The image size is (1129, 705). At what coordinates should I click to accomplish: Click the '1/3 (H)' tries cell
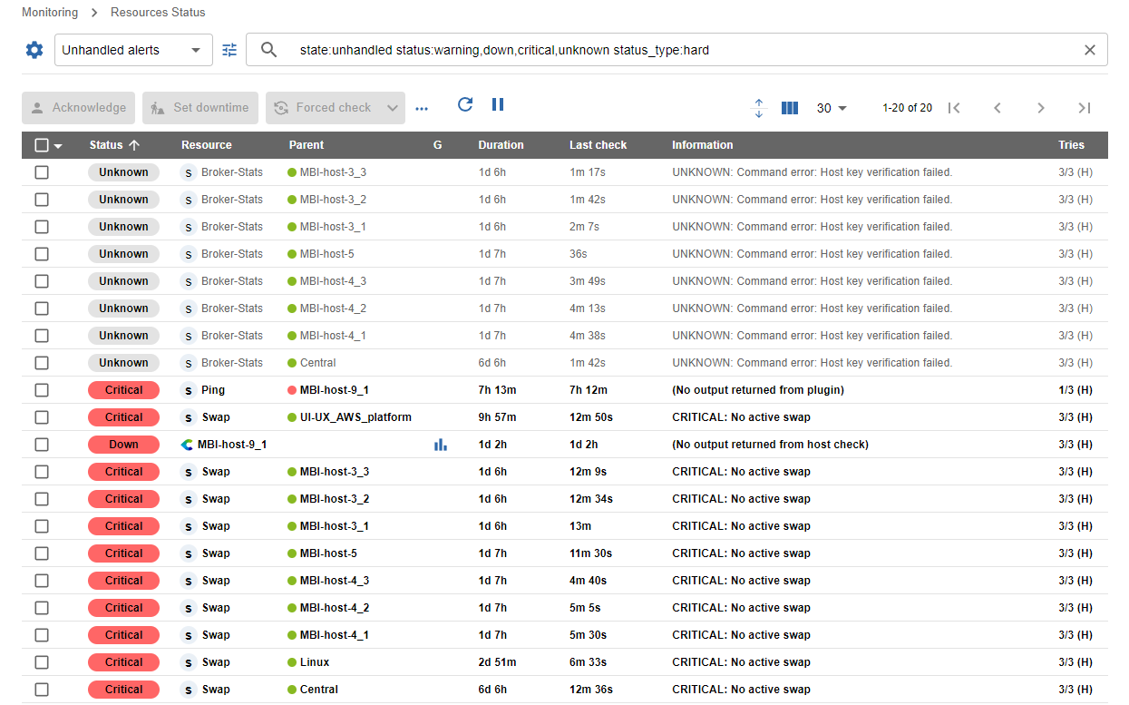tap(1075, 390)
